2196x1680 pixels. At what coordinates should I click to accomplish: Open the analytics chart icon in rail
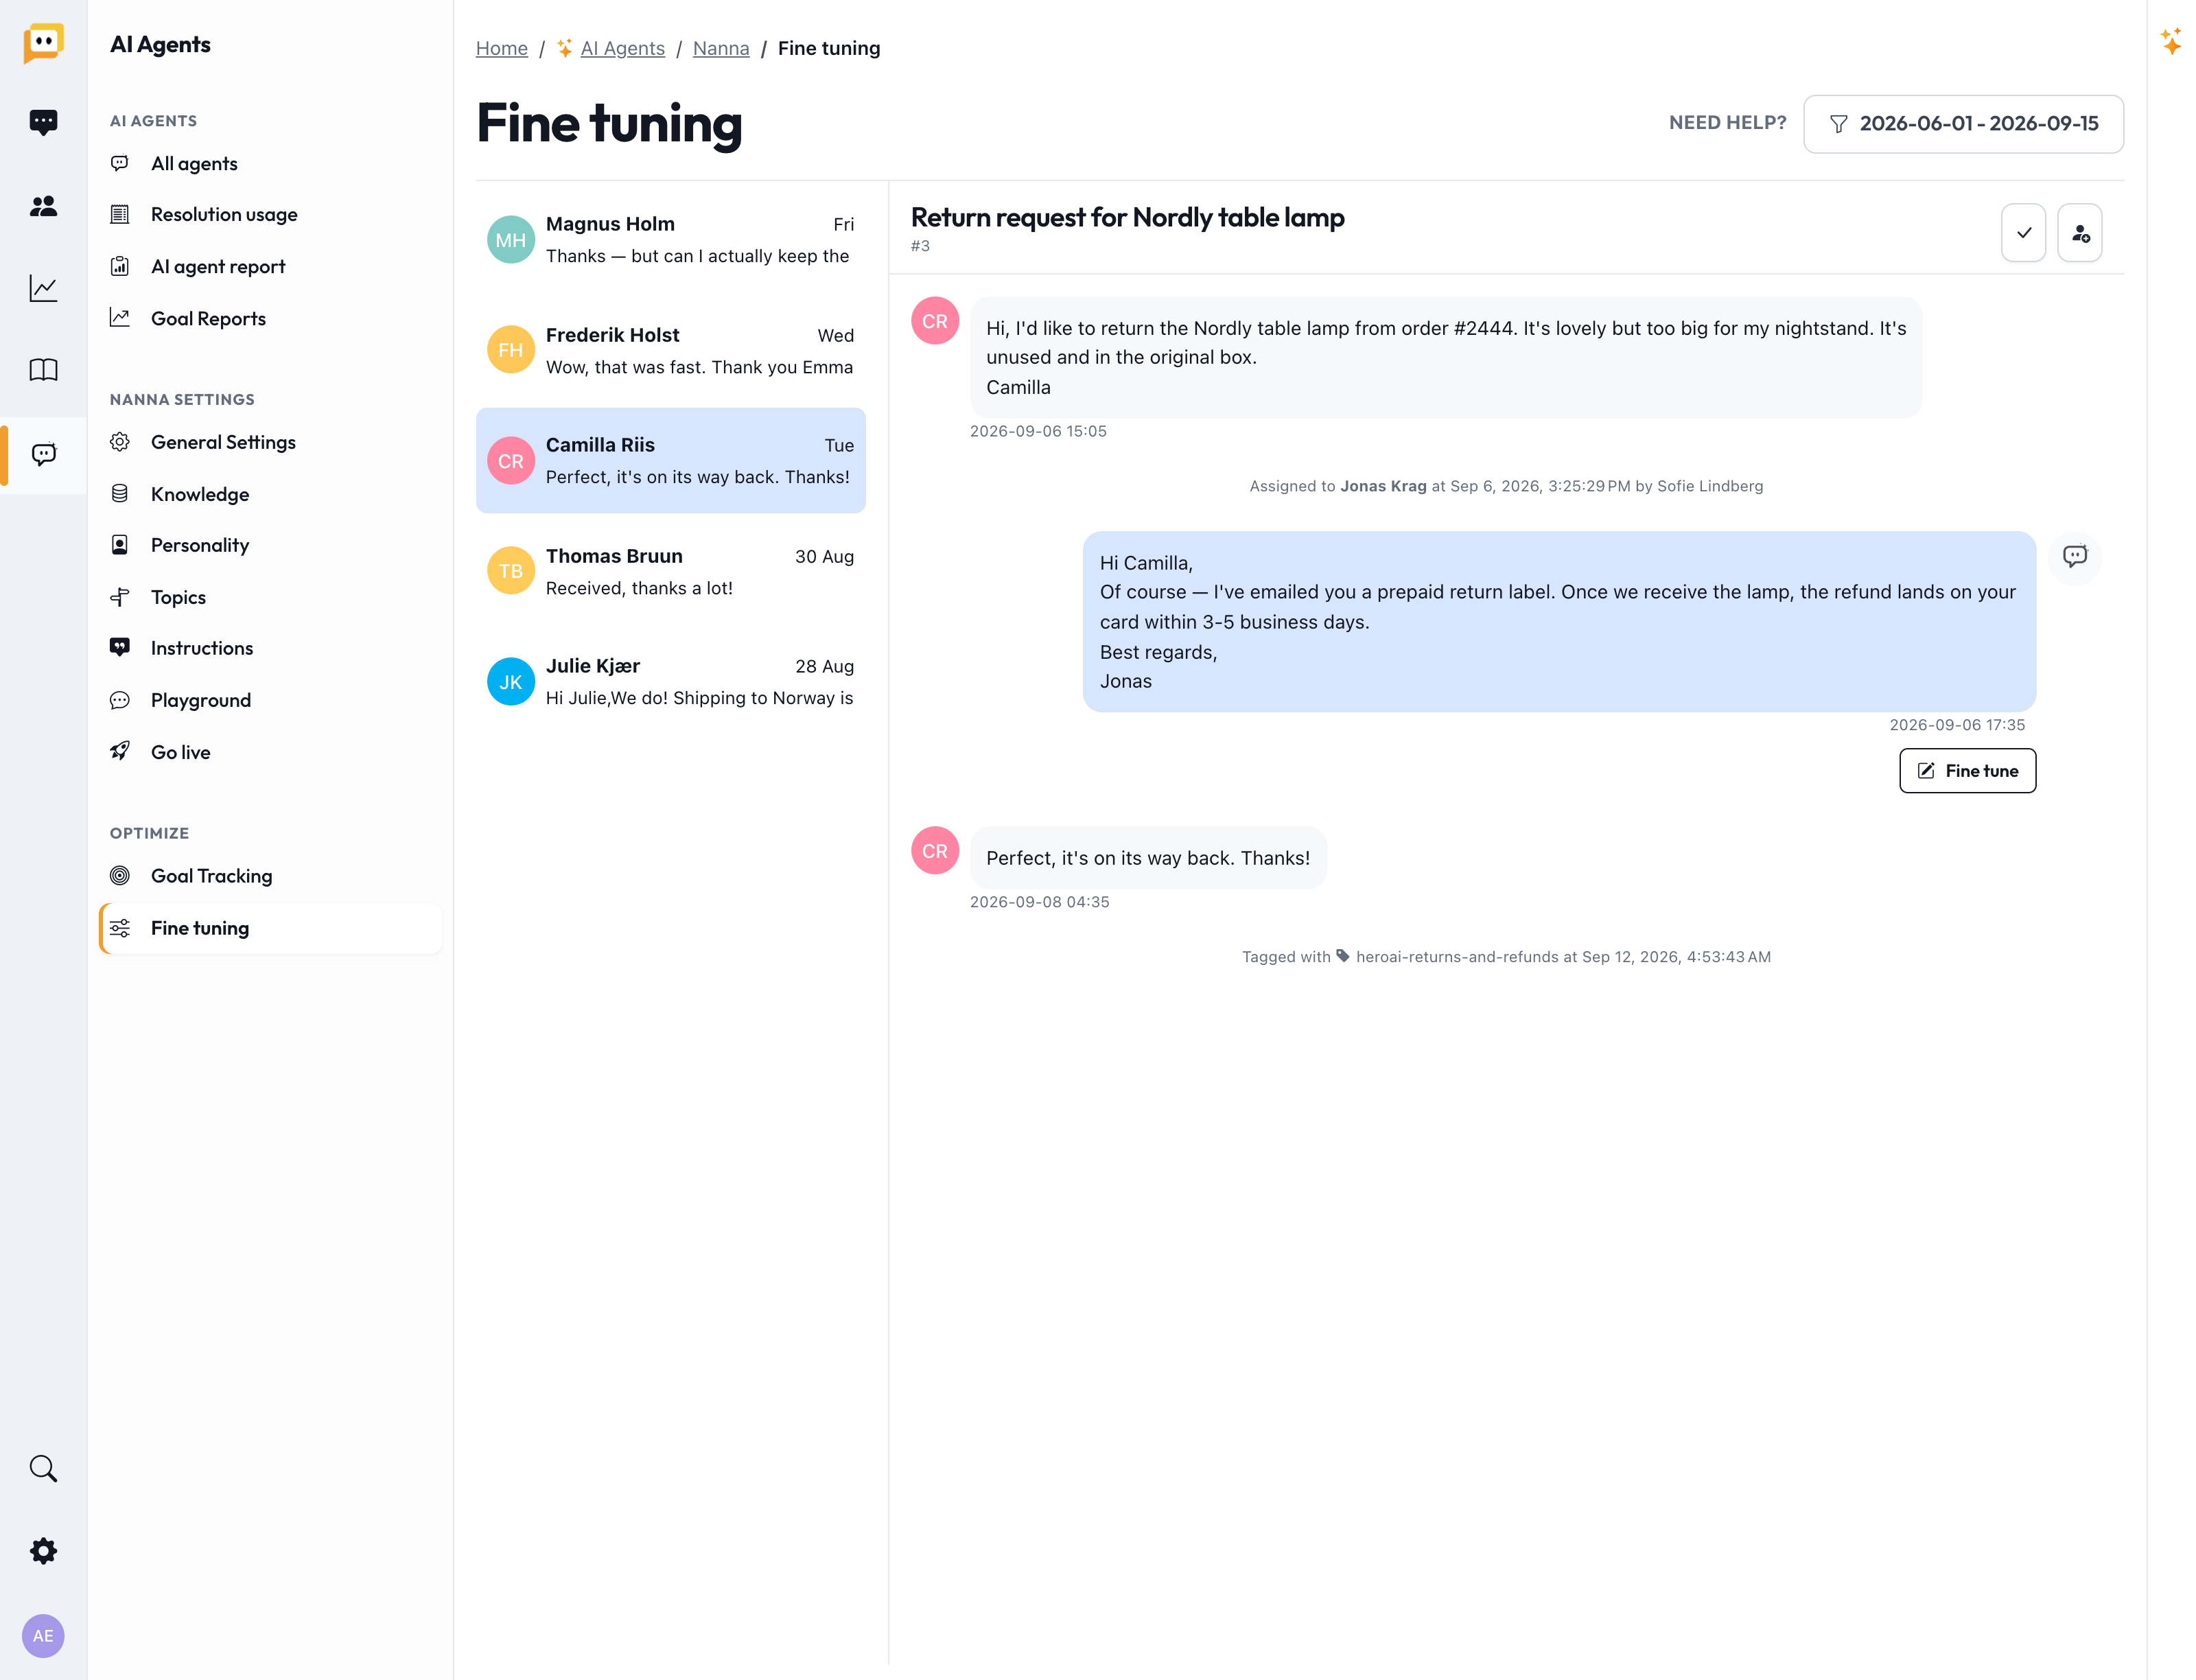(x=43, y=288)
